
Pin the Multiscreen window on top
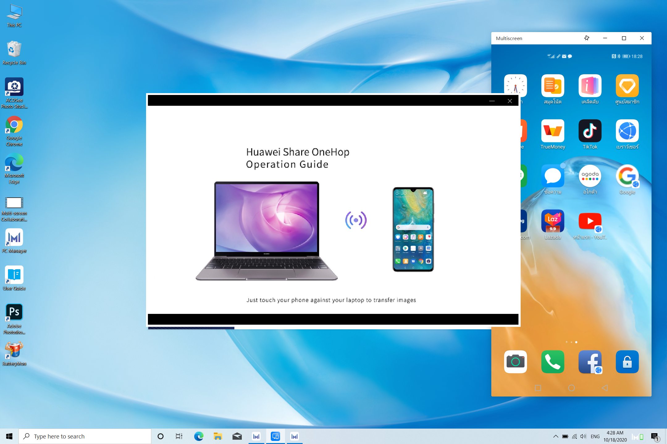pos(587,38)
